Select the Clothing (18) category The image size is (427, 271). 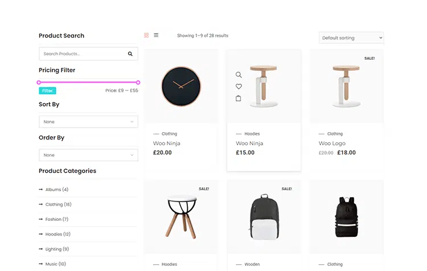click(58, 204)
